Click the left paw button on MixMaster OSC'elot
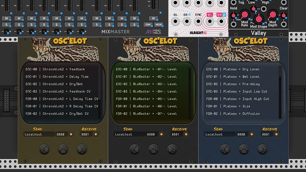 135,149
